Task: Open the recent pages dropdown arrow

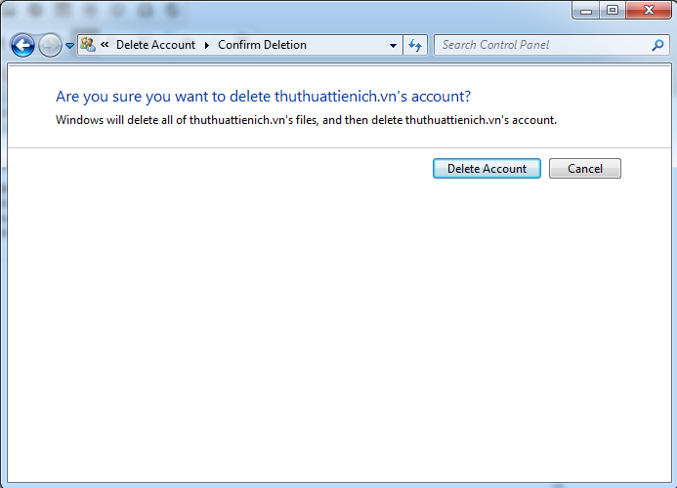Action: pos(69,46)
